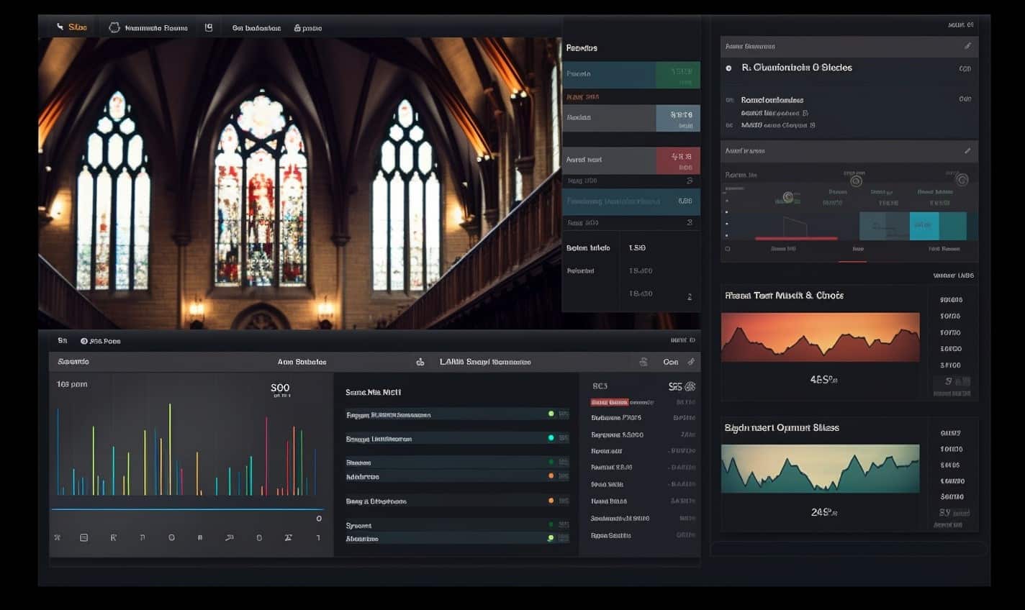
Task: Open the Aus Subates dropdown header
Action: (302, 362)
